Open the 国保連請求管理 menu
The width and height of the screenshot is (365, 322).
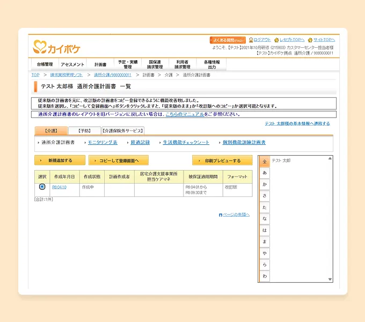pos(155,64)
